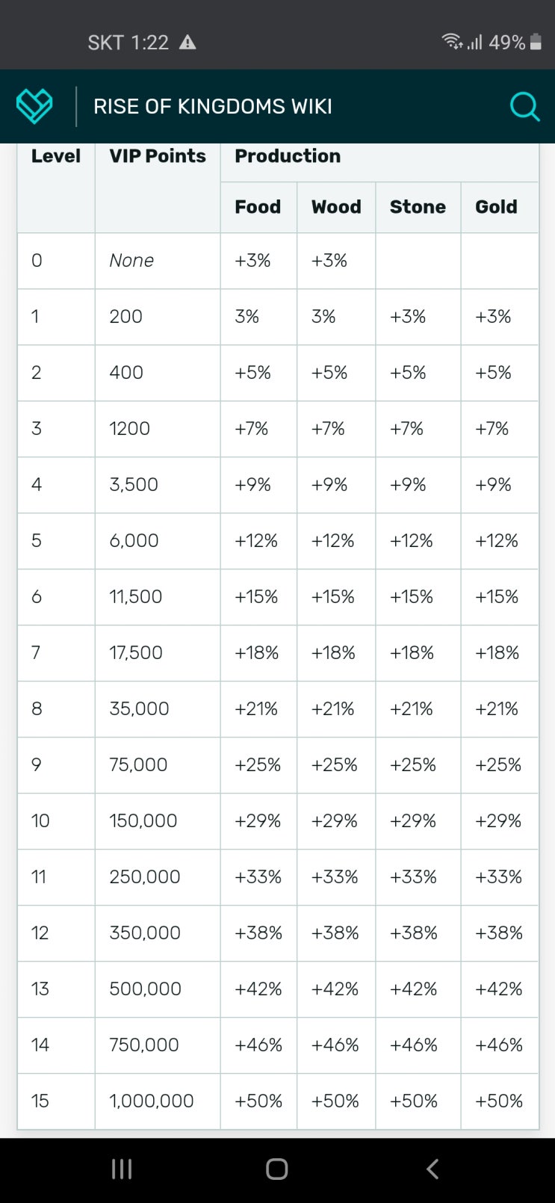The height and width of the screenshot is (1203, 555).
Task: Select the Gold column header
Action: click(x=496, y=207)
